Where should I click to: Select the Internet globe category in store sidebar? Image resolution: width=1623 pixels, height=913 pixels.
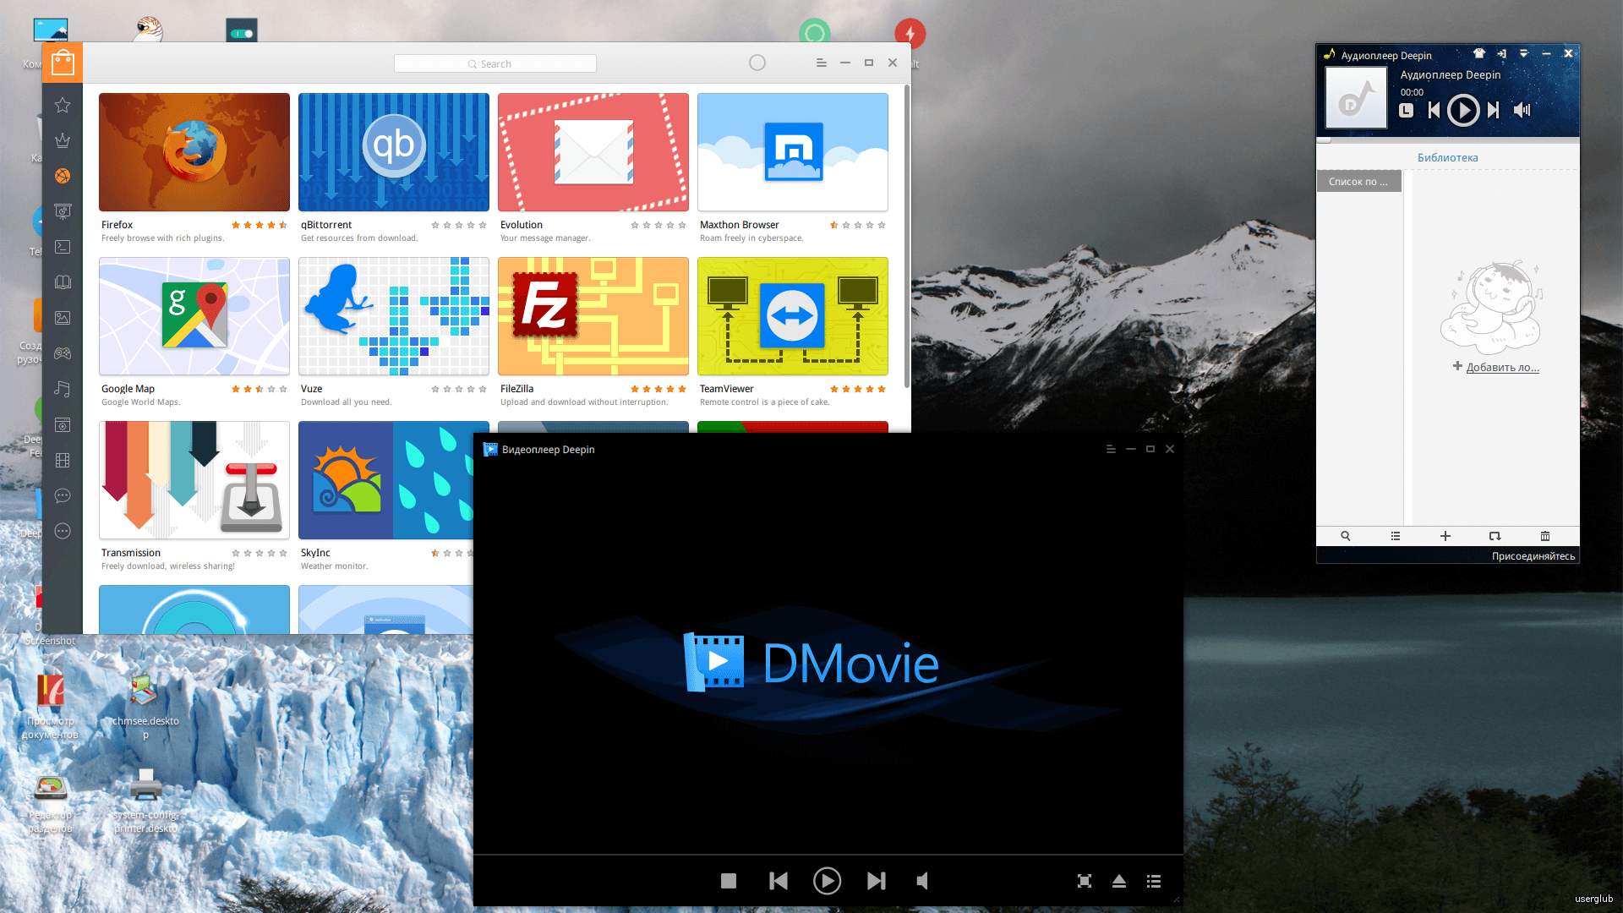[x=63, y=176]
